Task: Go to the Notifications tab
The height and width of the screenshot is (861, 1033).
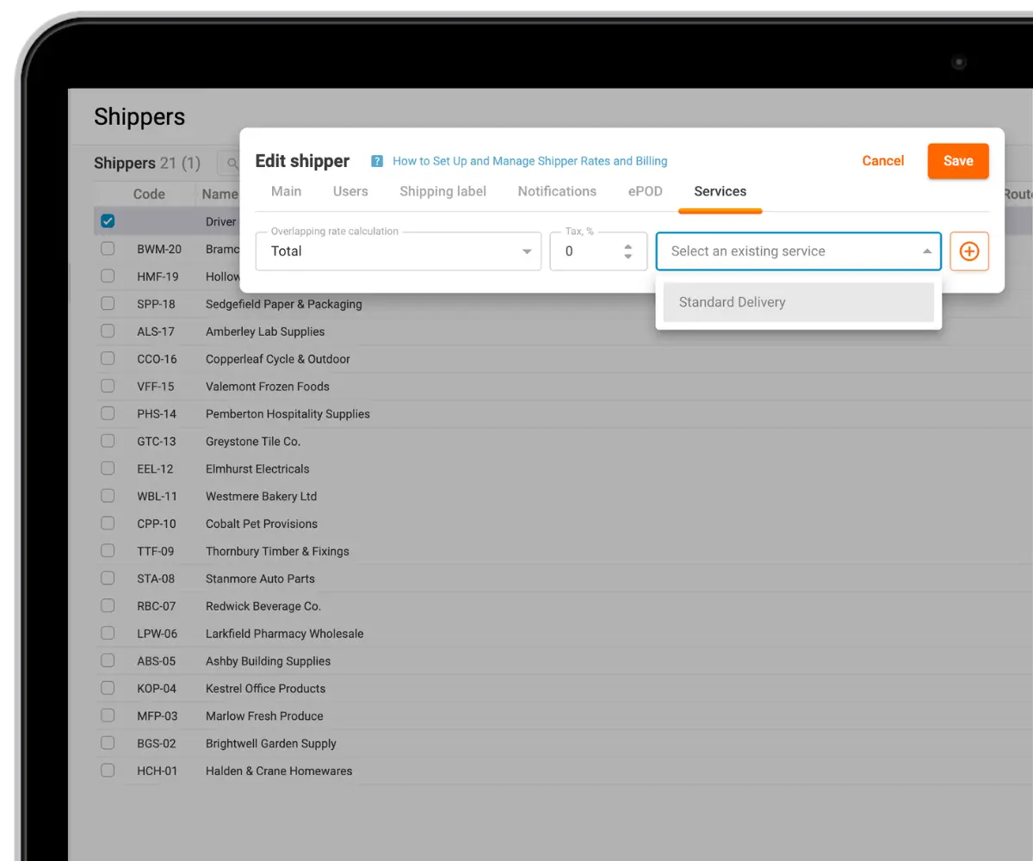Action: (x=557, y=191)
